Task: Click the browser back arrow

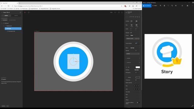Action: coord(2,6)
